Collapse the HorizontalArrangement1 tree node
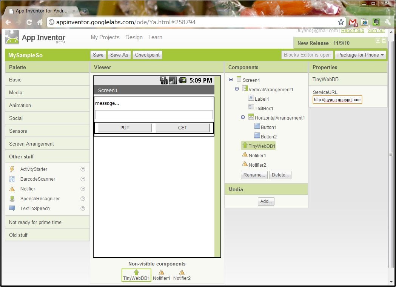The image size is (396, 287). click(243, 117)
